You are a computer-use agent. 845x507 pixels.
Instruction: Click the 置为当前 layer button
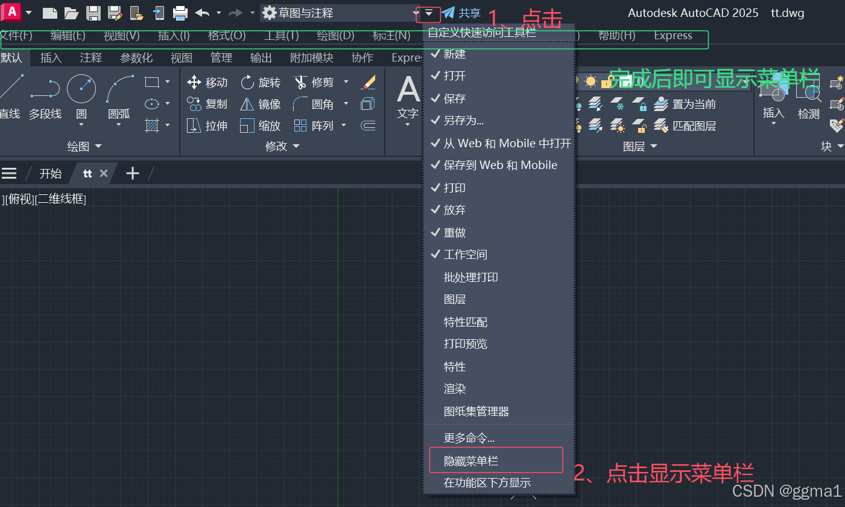click(x=685, y=104)
